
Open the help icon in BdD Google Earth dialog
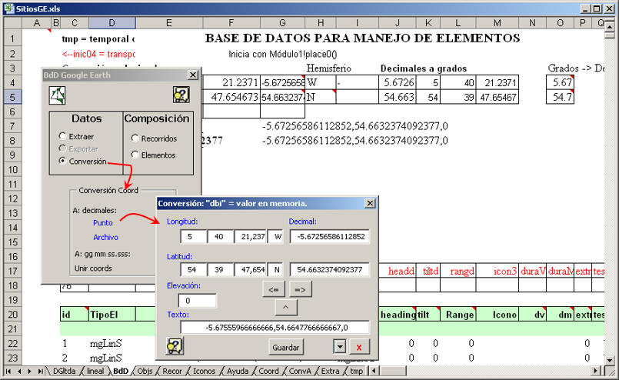(x=181, y=95)
